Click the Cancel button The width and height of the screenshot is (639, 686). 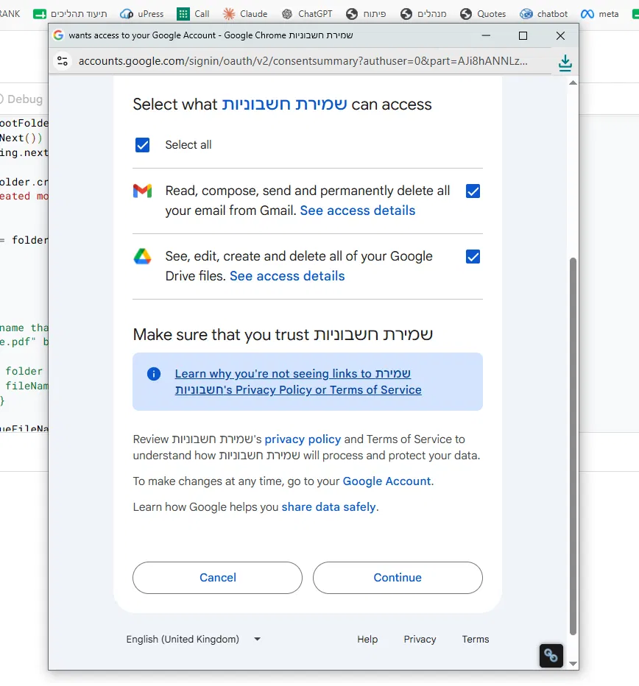pos(217,578)
